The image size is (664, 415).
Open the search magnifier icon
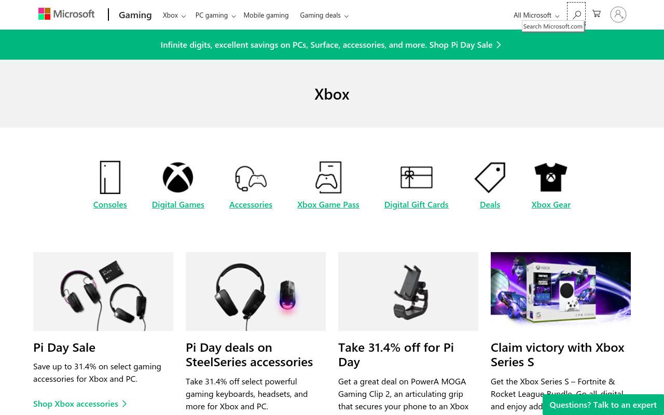(576, 15)
